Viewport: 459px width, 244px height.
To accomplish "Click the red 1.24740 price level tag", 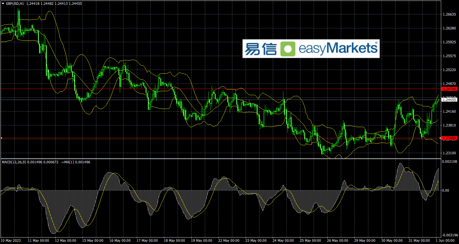I will pyautogui.click(x=449, y=89).
